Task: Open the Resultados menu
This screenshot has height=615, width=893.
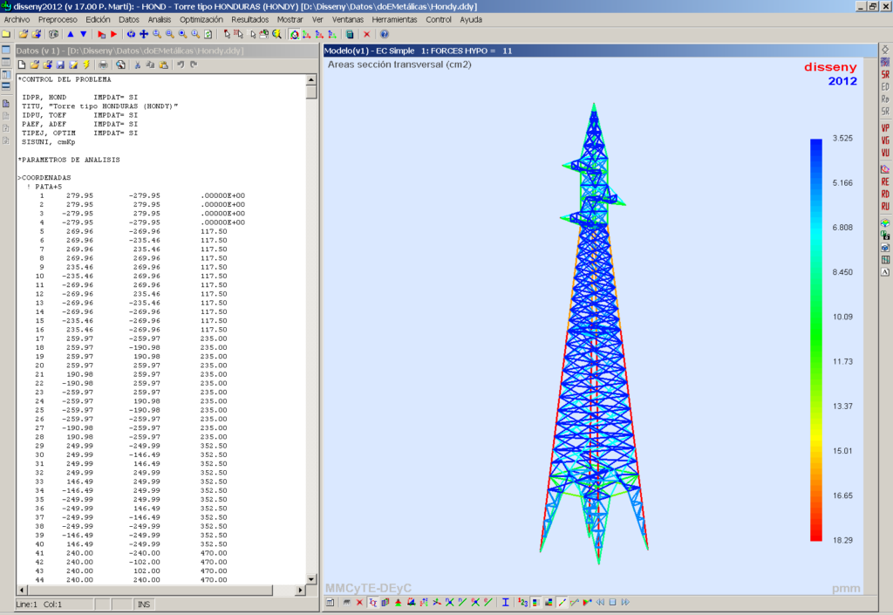Action: click(x=250, y=19)
